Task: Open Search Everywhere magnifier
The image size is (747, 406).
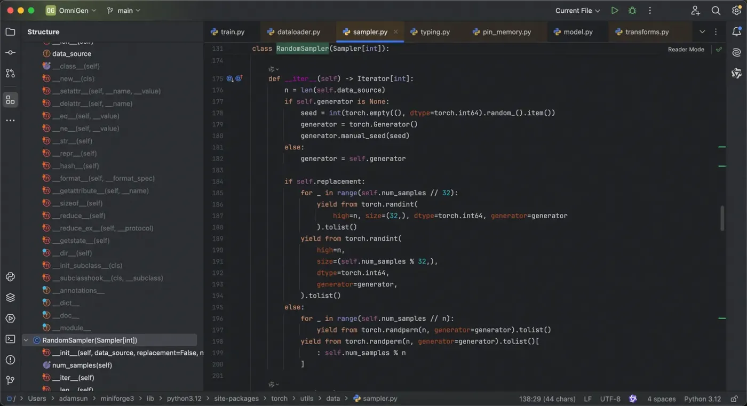Action: point(716,11)
